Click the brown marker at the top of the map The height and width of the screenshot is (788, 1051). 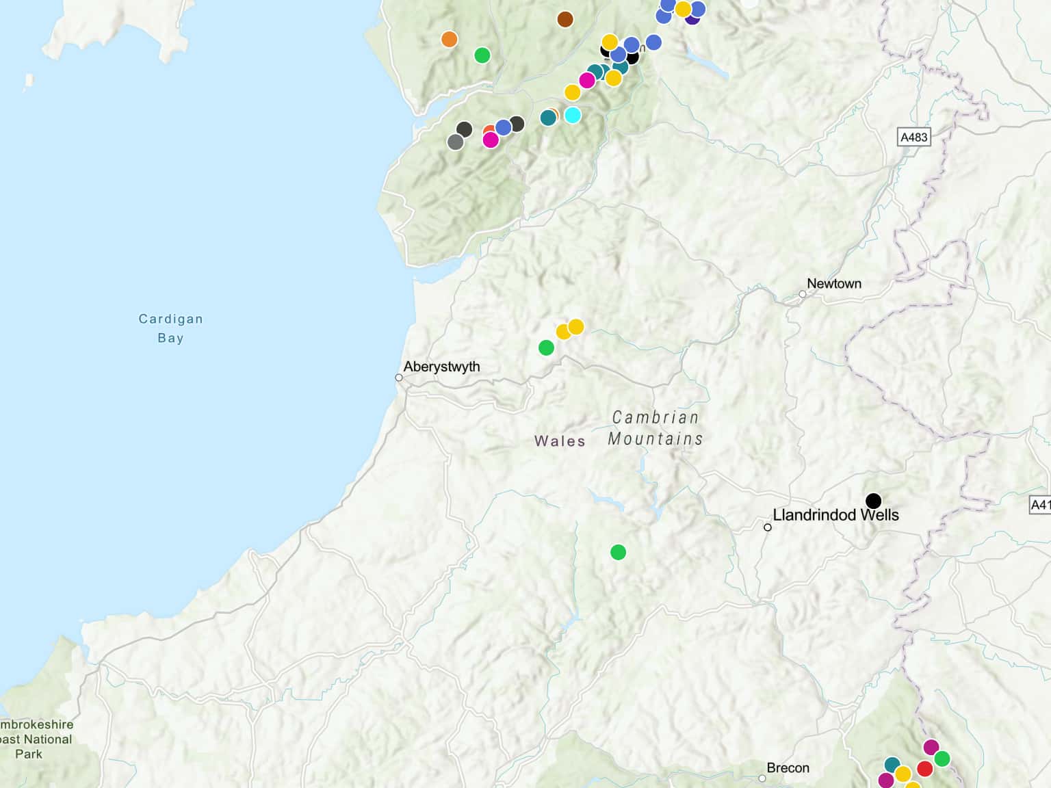pos(565,19)
